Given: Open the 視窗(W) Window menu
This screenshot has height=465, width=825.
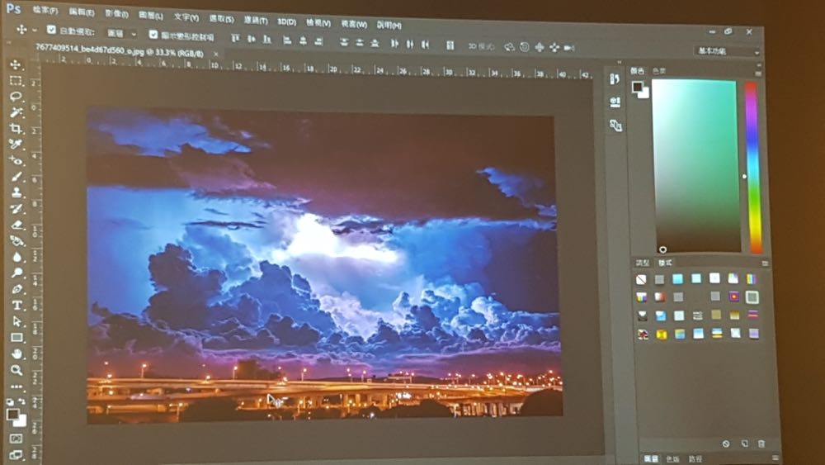Looking at the screenshot, I should (354, 24).
